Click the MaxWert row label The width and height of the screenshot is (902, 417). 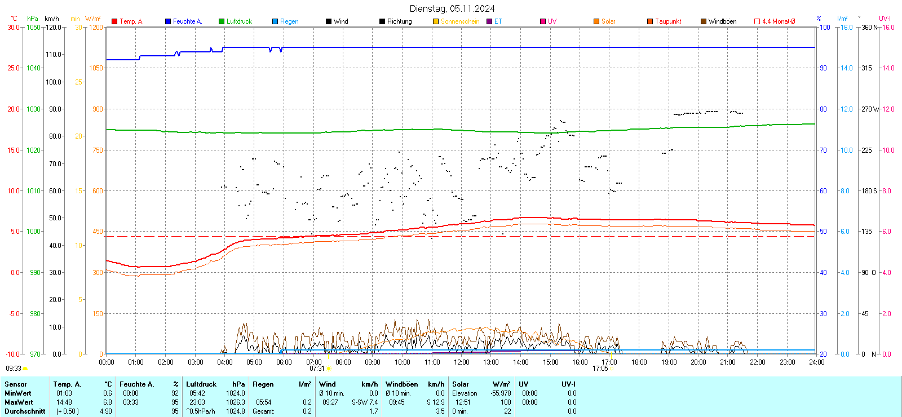[x=19, y=402]
